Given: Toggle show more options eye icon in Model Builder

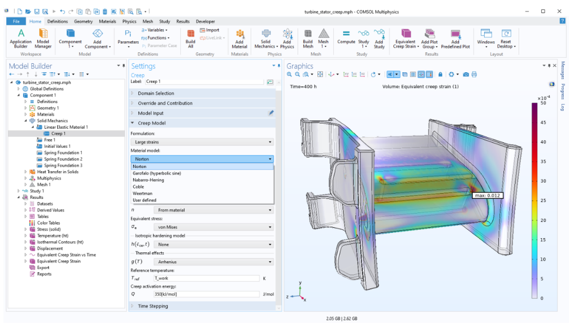Looking at the screenshot, I should (x=44, y=74).
